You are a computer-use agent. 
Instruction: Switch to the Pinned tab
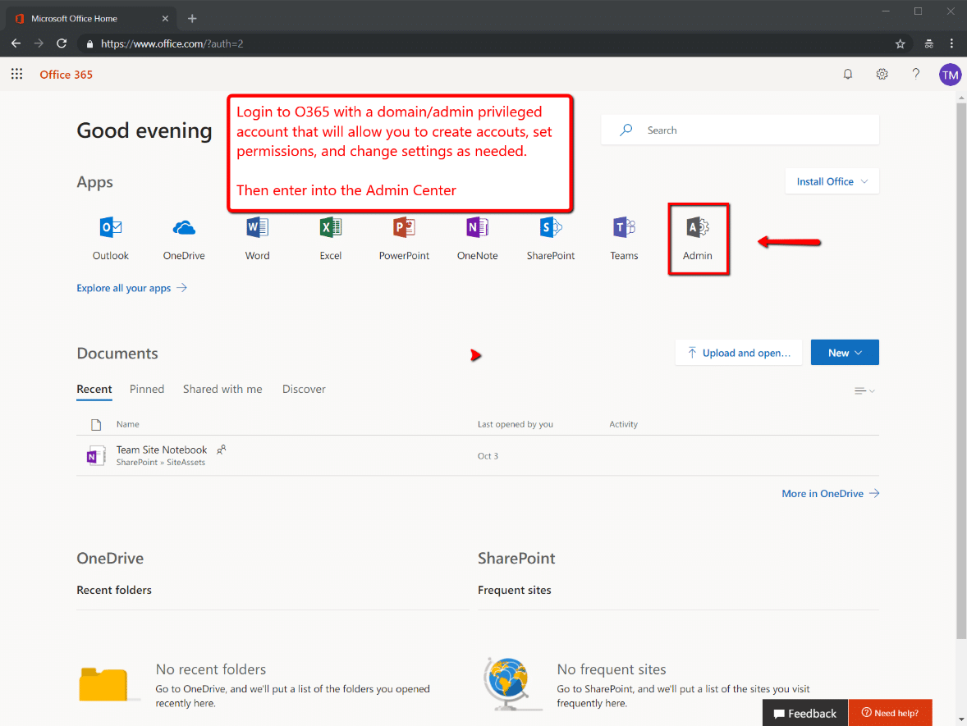pyautogui.click(x=147, y=389)
